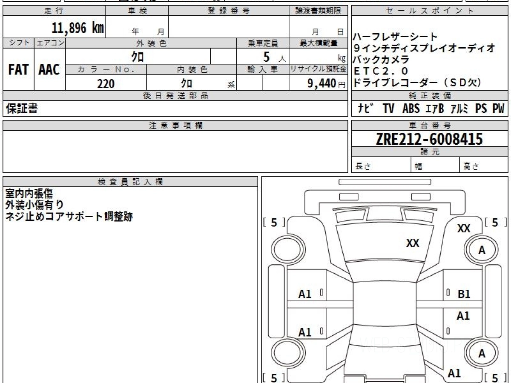Click the クロ value under 内装色

(187, 83)
